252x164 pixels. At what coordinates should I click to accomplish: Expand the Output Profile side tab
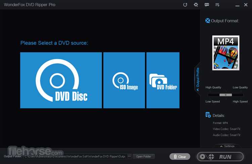[198, 79]
